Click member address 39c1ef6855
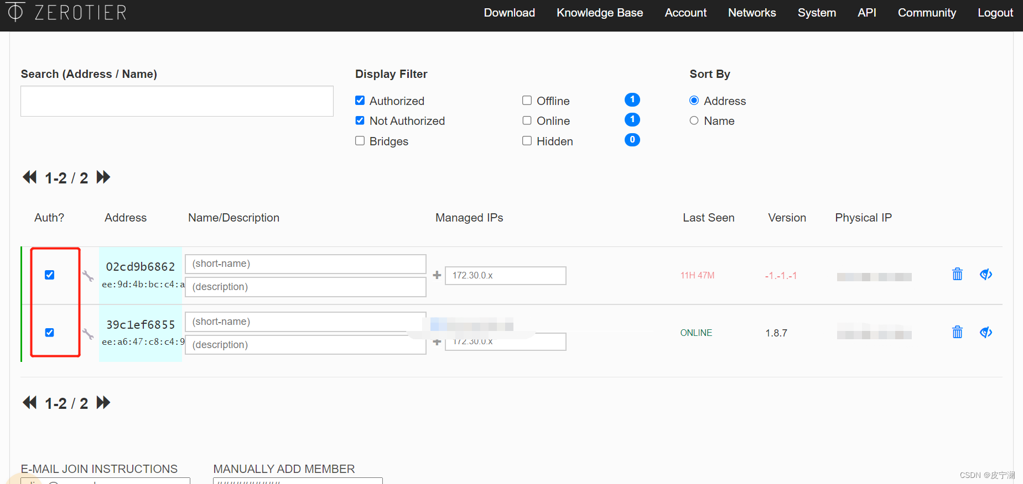Viewport: 1023px width, 484px height. point(141,325)
